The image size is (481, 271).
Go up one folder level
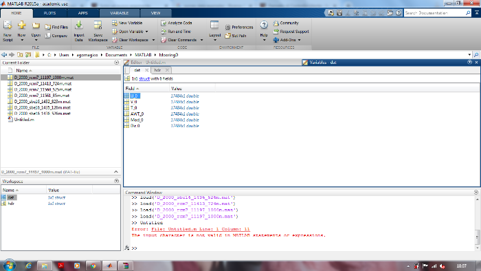point(20,54)
